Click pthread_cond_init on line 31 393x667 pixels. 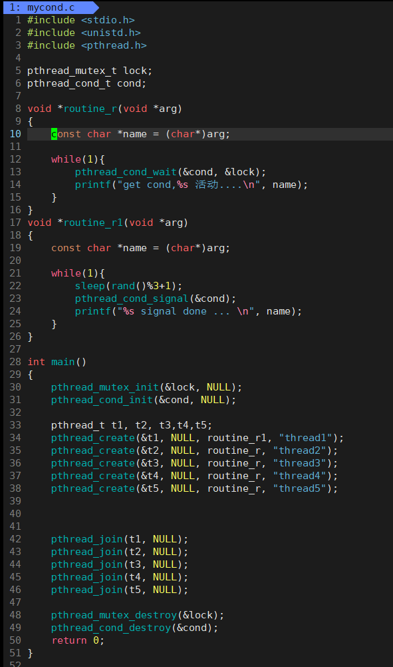click(102, 400)
